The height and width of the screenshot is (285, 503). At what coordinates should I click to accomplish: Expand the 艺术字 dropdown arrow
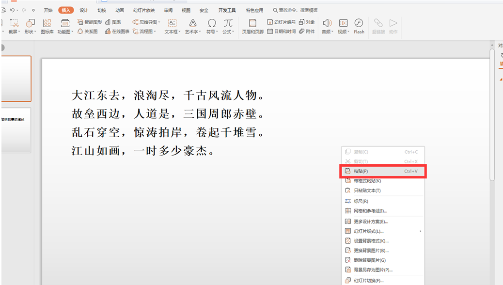tap(200, 32)
